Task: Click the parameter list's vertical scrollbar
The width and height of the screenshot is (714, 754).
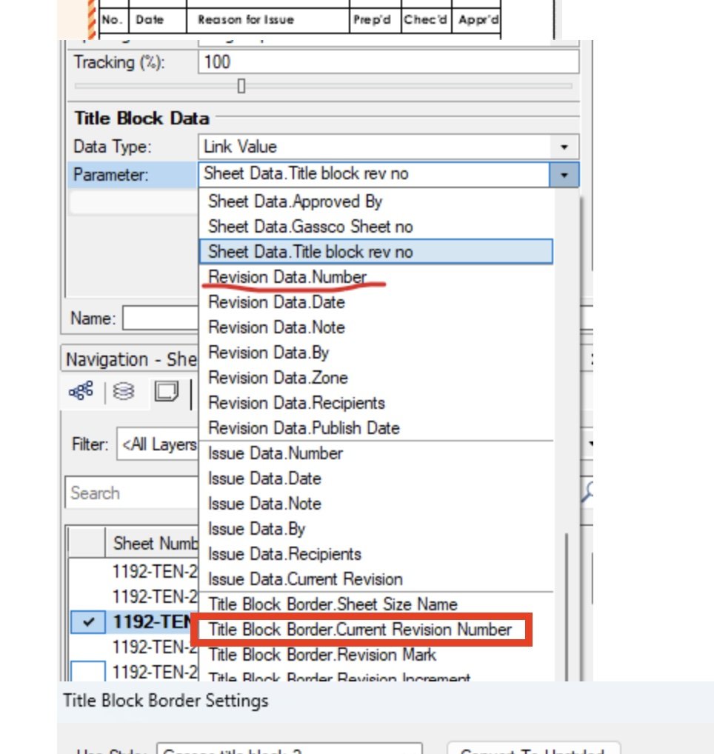Action: coord(566,593)
